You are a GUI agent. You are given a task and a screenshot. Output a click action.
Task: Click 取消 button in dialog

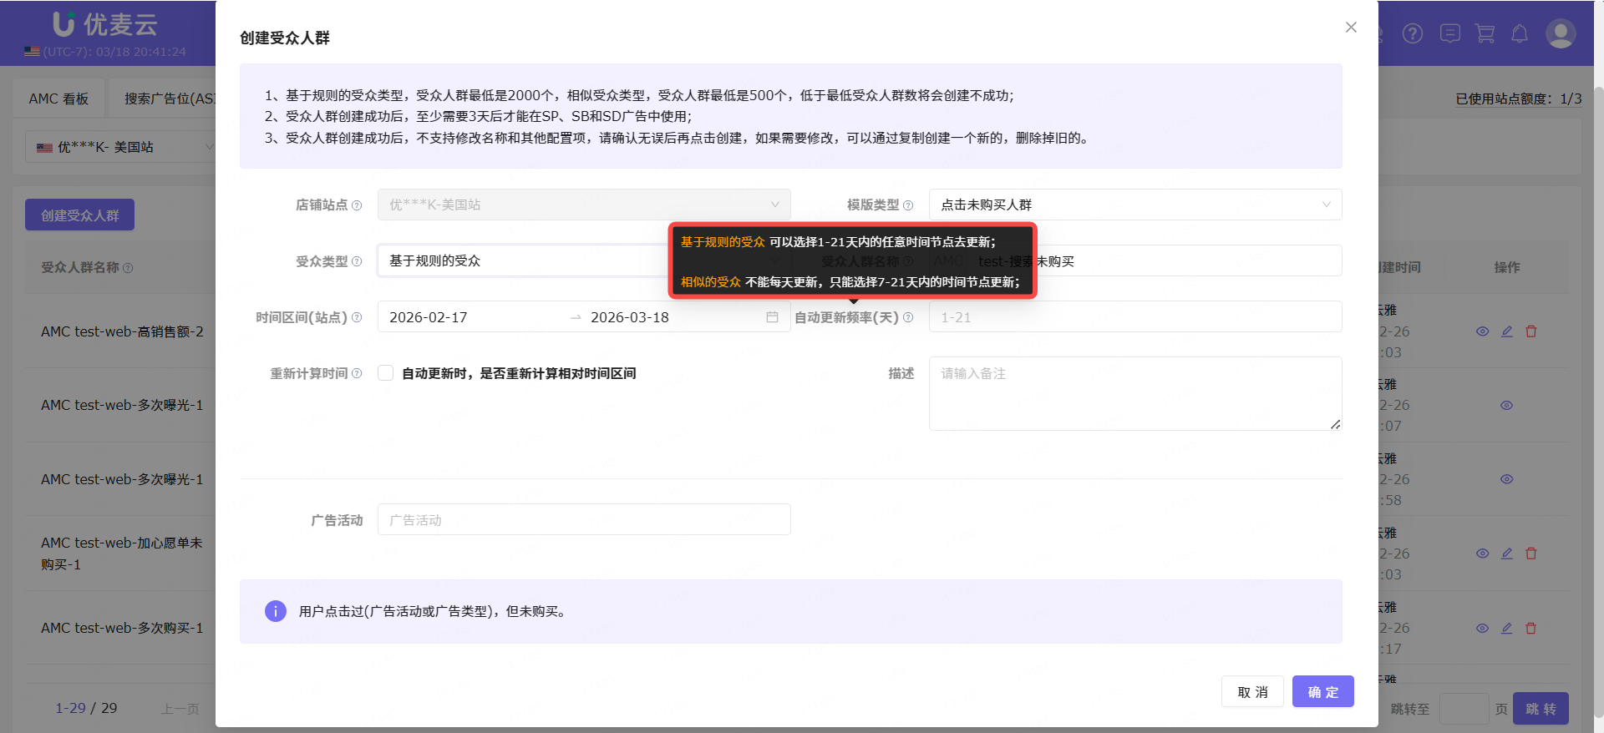pyautogui.click(x=1252, y=692)
